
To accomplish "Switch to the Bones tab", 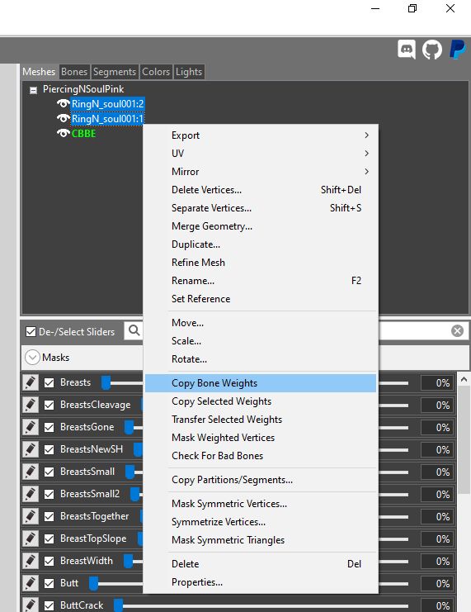I will [74, 72].
